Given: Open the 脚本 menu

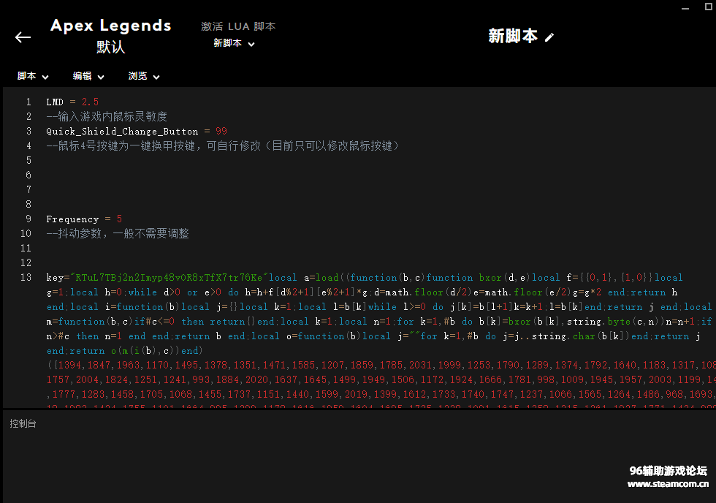Looking at the screenshot, I should tap(33, 76).
